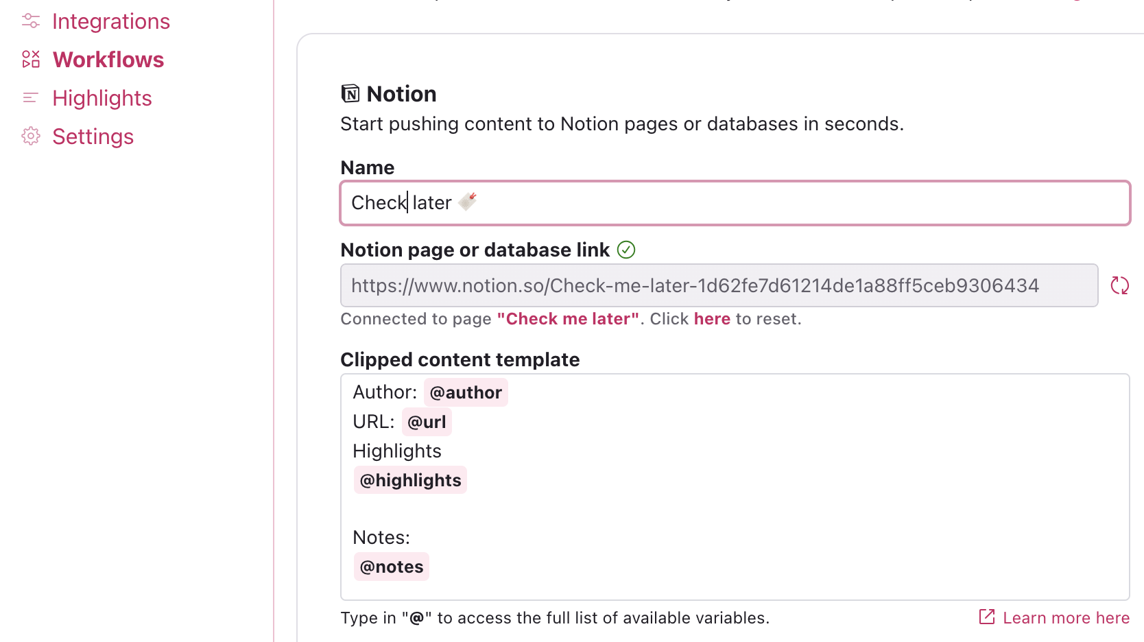Click the "Clipped content template" label
The height and width of the screenshot is (642, 1144).
tap(460, 359)
